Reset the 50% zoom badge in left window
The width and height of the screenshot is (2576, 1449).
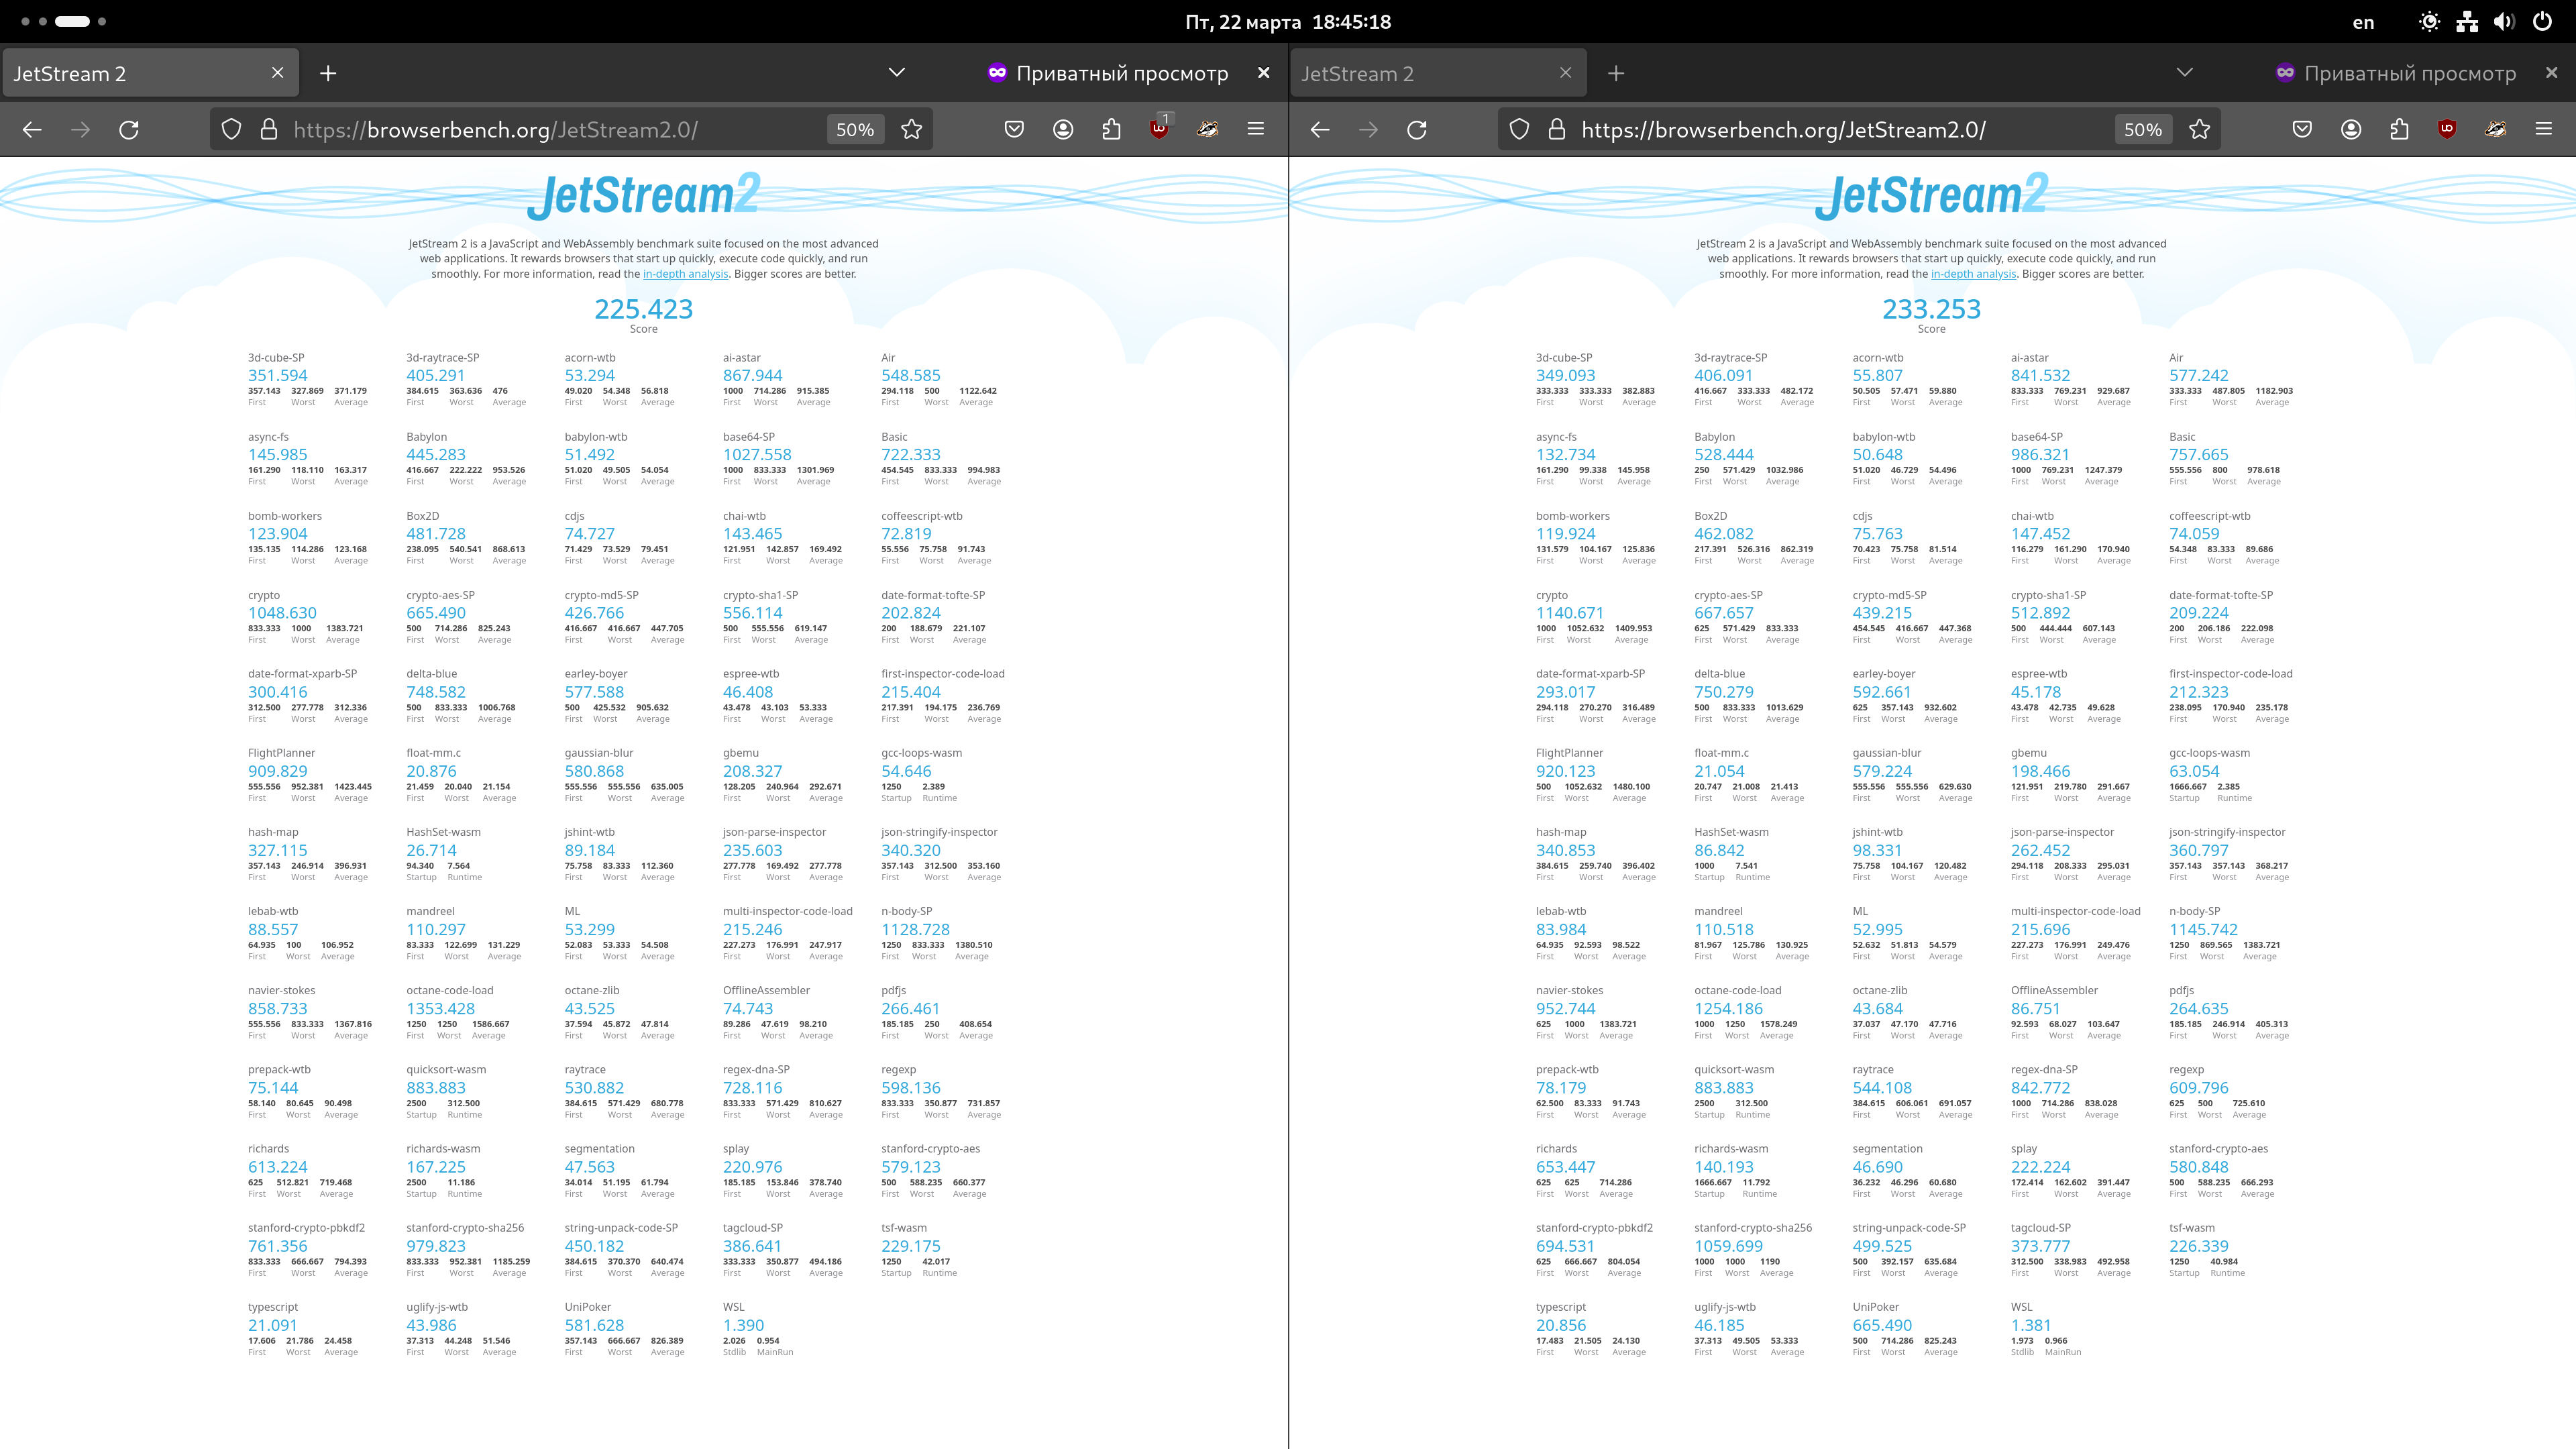(x=855, y=129)
